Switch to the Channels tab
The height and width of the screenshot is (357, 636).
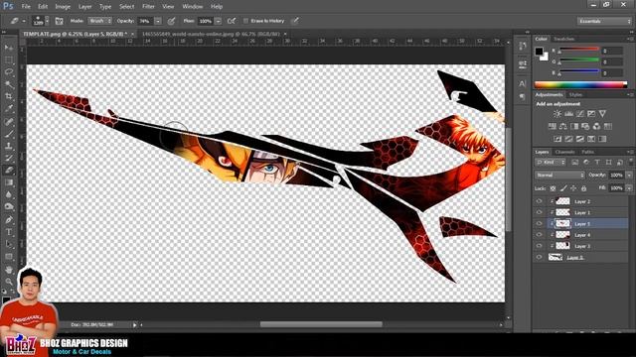pos(565,152)
